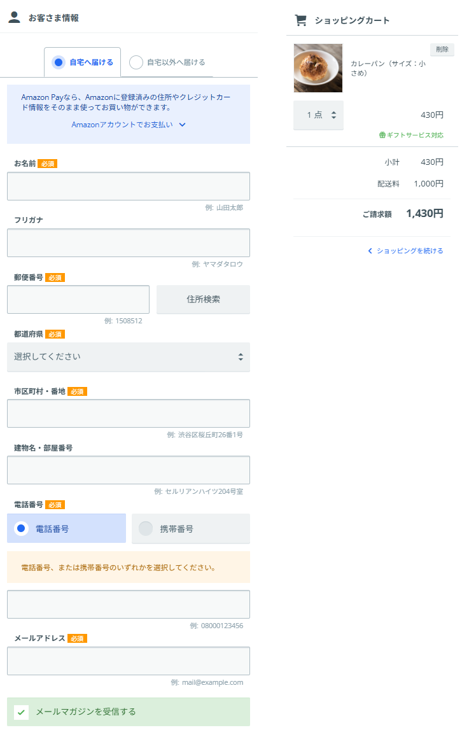The height and width of the screenshot is (737, 462).
Task: Focus the メールアドレス input field
Action: [129, 661]
